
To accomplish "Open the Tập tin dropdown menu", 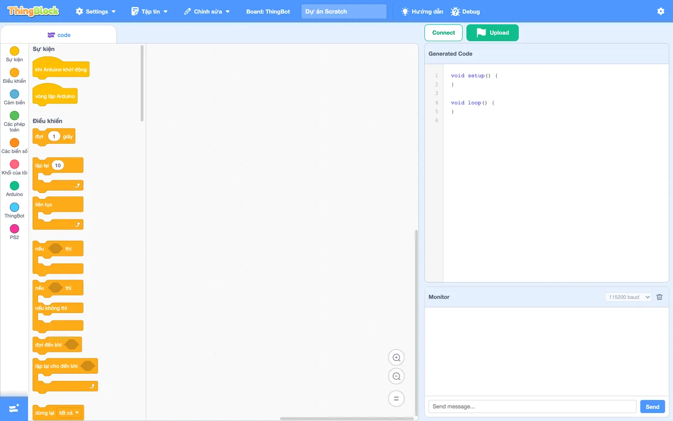I will (x=150, y=11).
